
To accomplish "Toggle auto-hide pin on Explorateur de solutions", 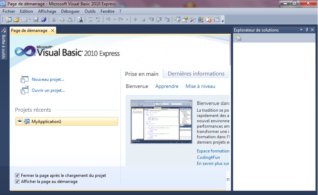I will pyautogui.click(x=307, y=30).
